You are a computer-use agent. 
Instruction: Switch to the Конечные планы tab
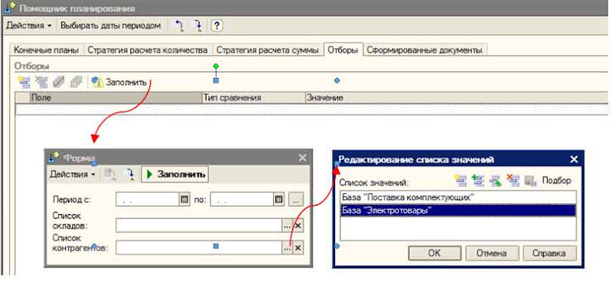(x=46, y=50)
